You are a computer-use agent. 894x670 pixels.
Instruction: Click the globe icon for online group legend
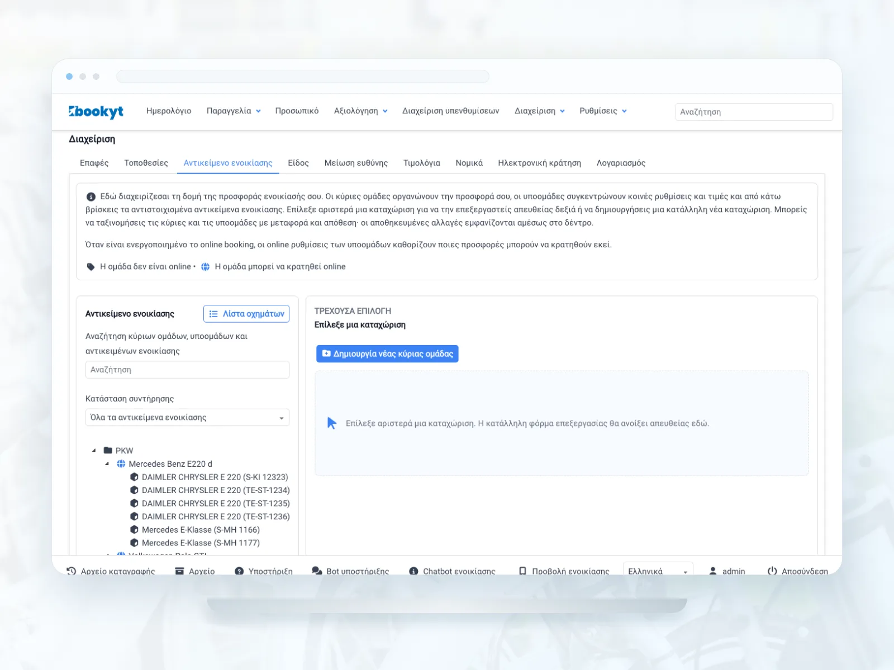click(206, 267)
